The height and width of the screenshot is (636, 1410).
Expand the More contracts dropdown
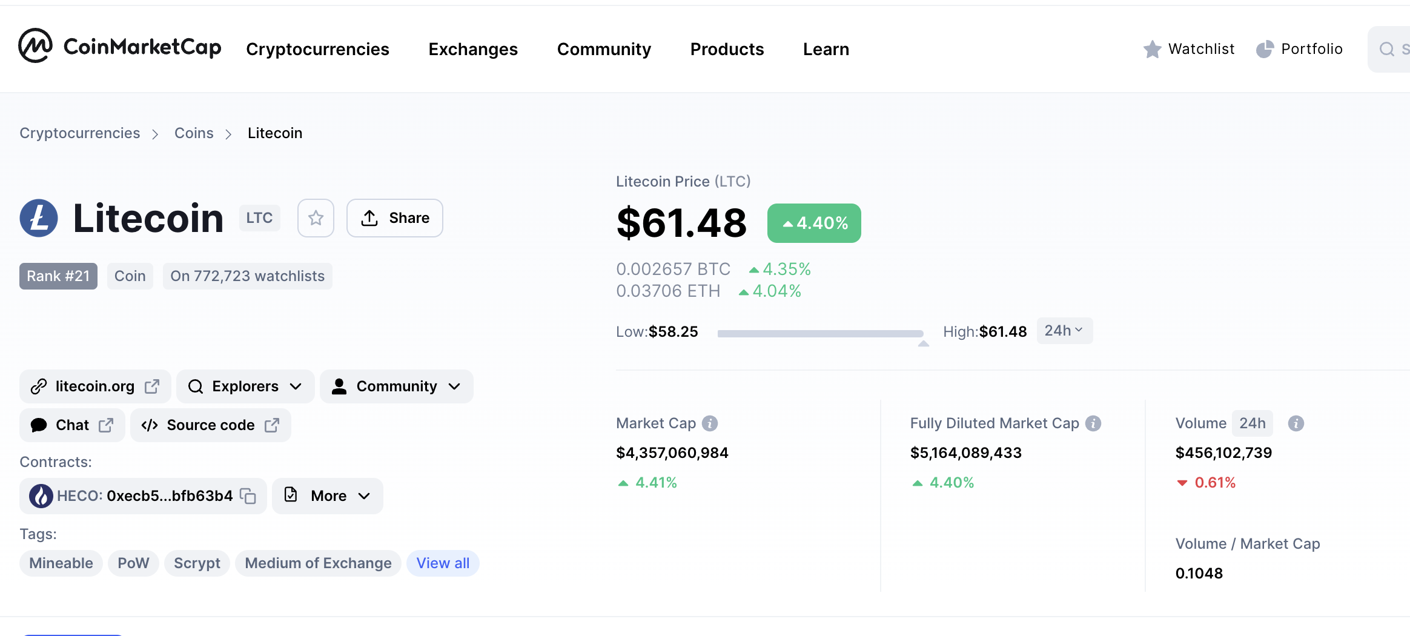coord(327,495)
